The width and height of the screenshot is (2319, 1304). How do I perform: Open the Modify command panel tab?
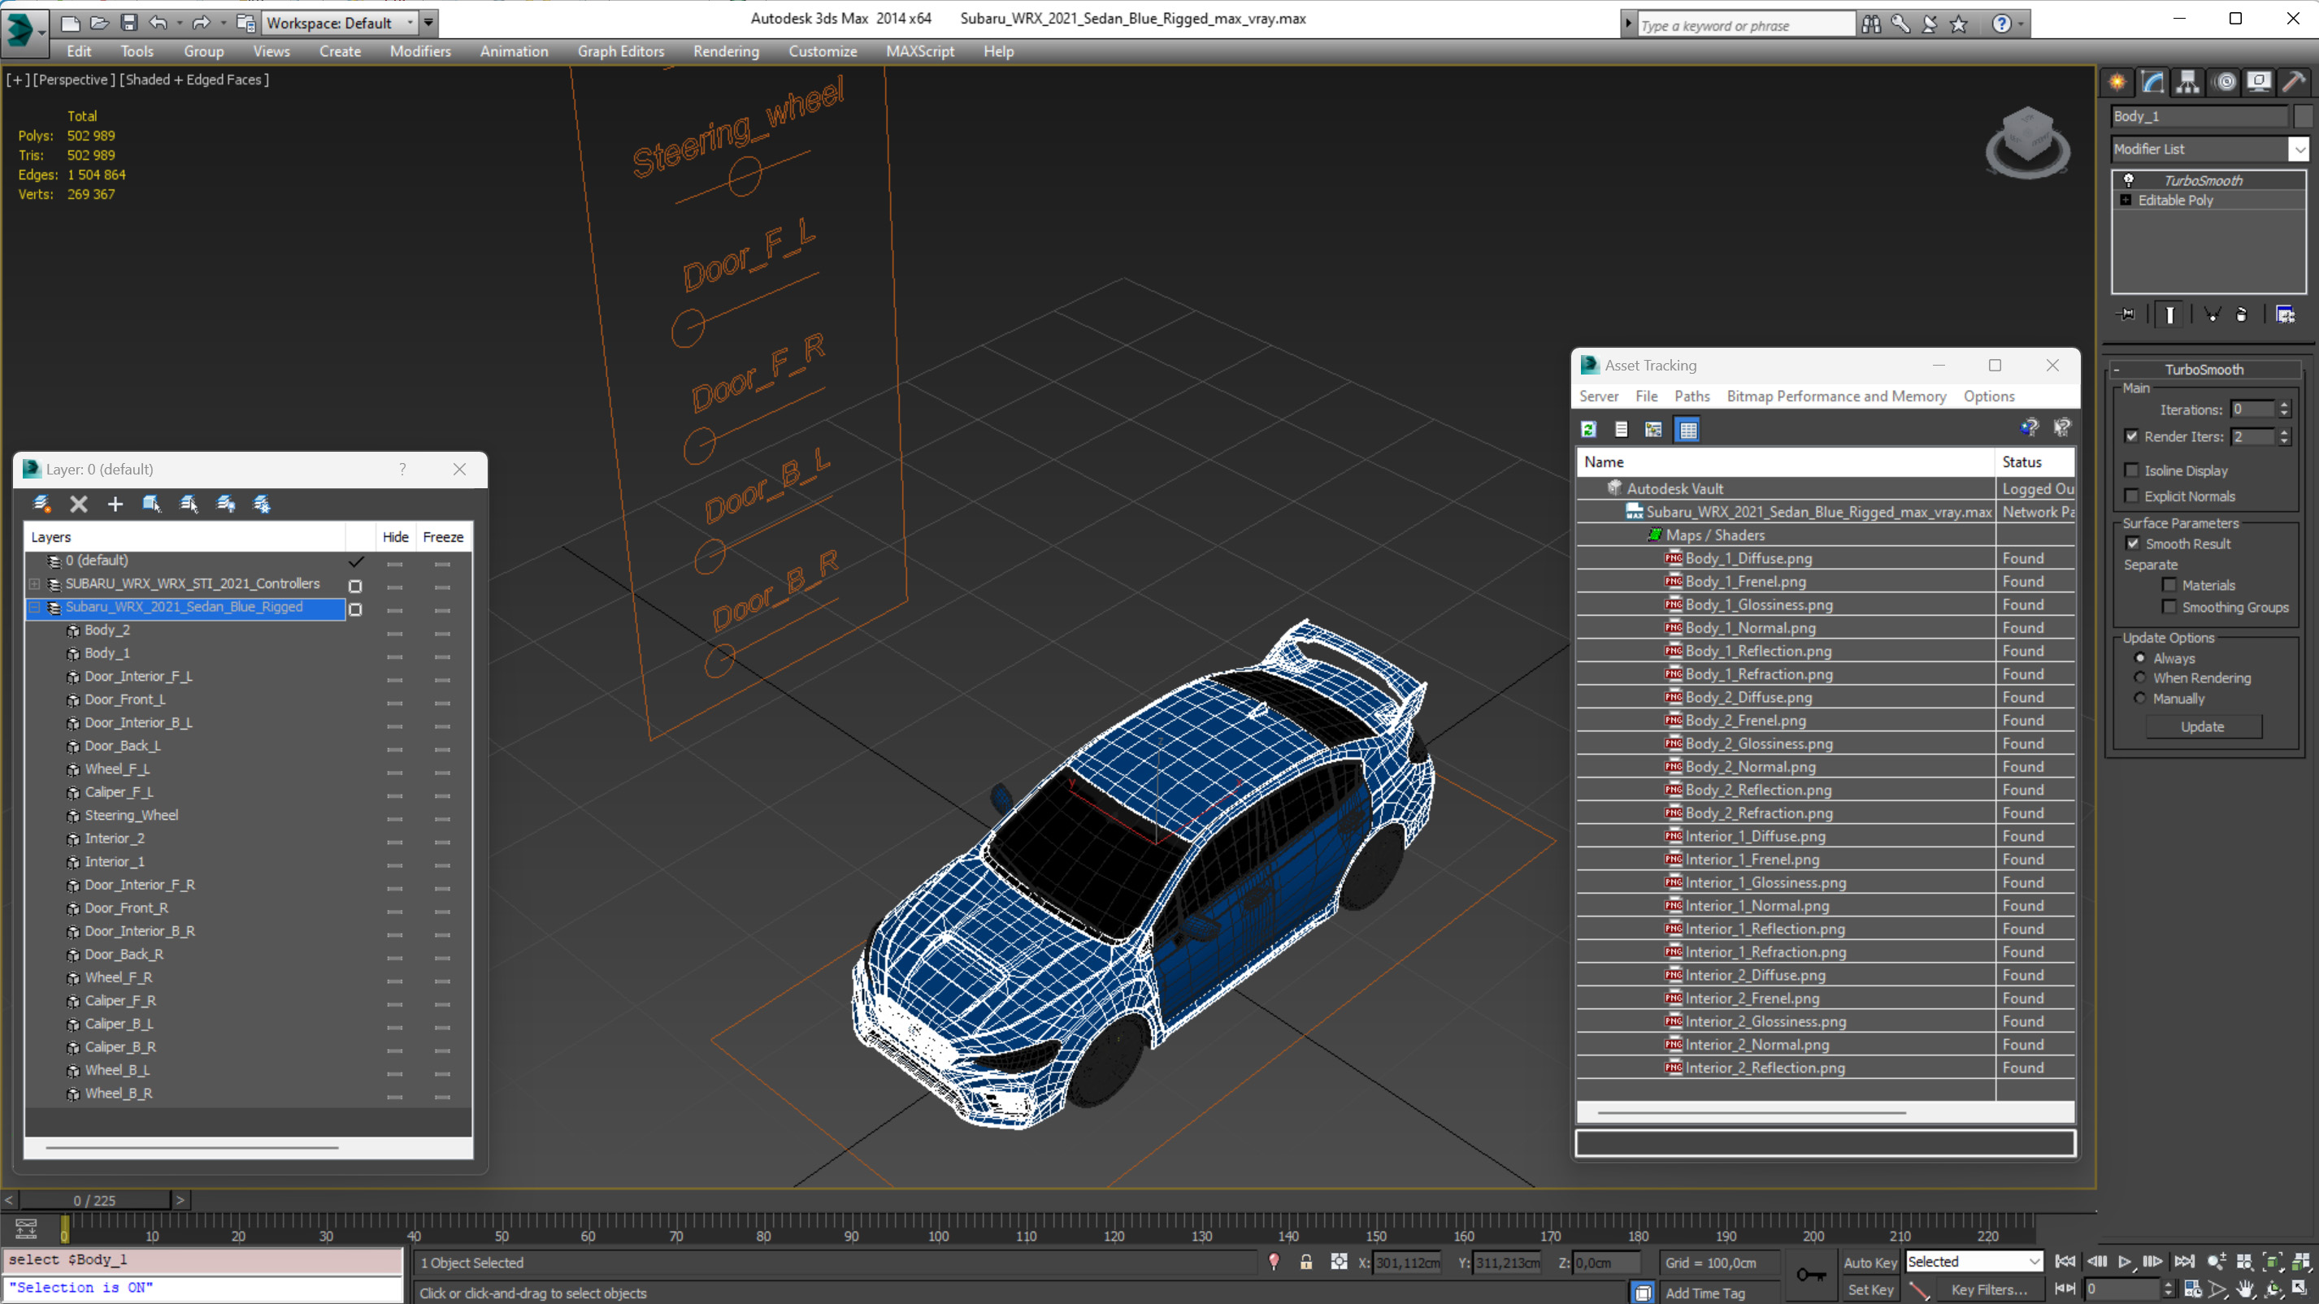pos(2152,82)
